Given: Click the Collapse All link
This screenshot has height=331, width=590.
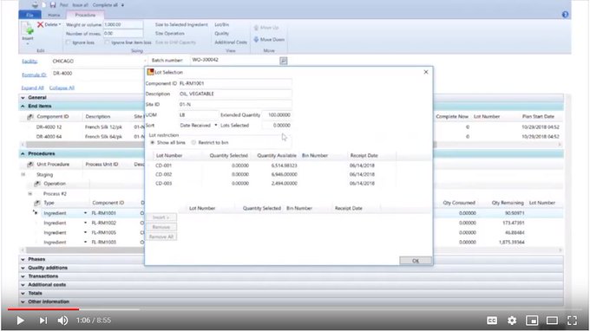Looking at the screenshot, I should tap(62, 88).
